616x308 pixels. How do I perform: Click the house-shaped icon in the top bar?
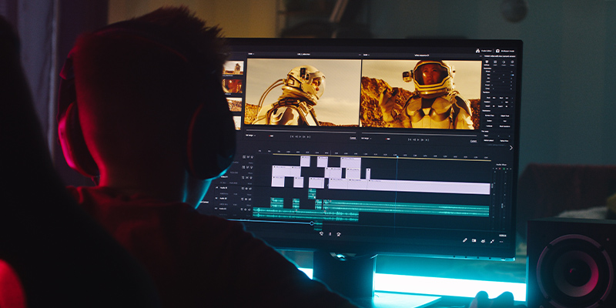(477, 51)
